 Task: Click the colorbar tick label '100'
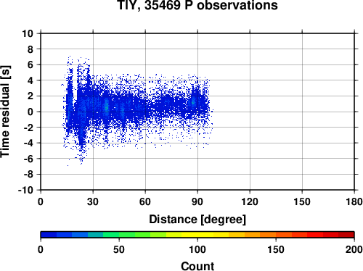click(x=197, y=249)
